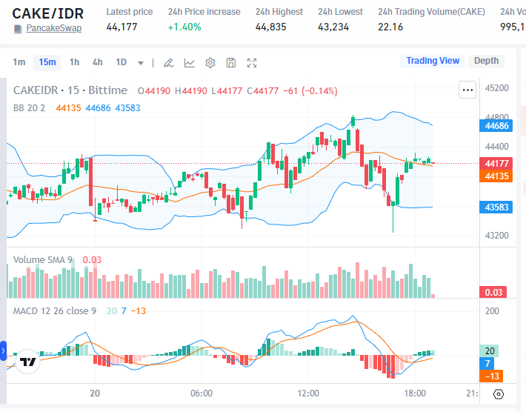Click the CAKEIDR · 15 · Bittime legend

click(x=70, y=90)
